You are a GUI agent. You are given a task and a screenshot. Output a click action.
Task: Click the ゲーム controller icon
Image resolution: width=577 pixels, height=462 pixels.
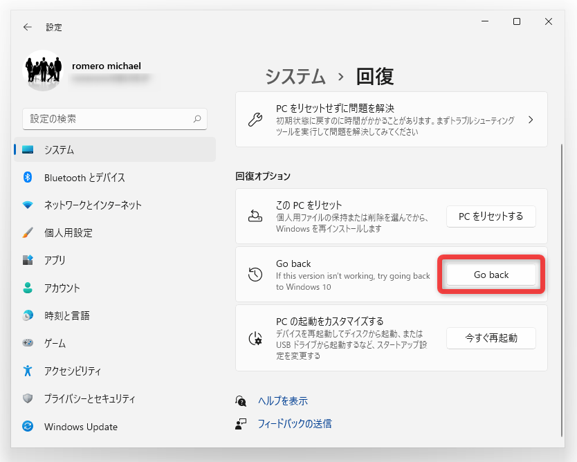[x=28, y=343]
